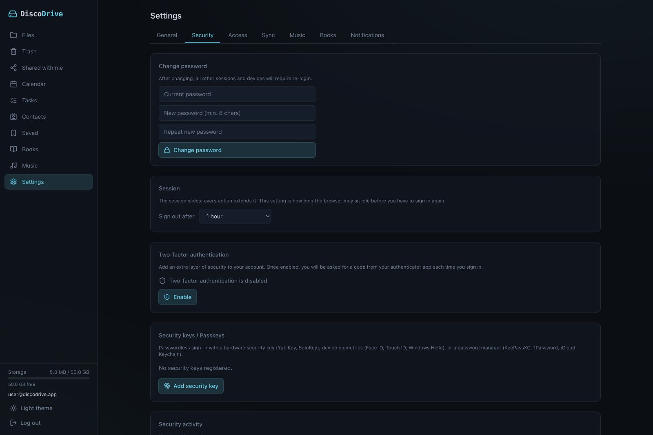Go to the Sync tab
The height and width of the screenshot is (435, 653).
point(268,35)
